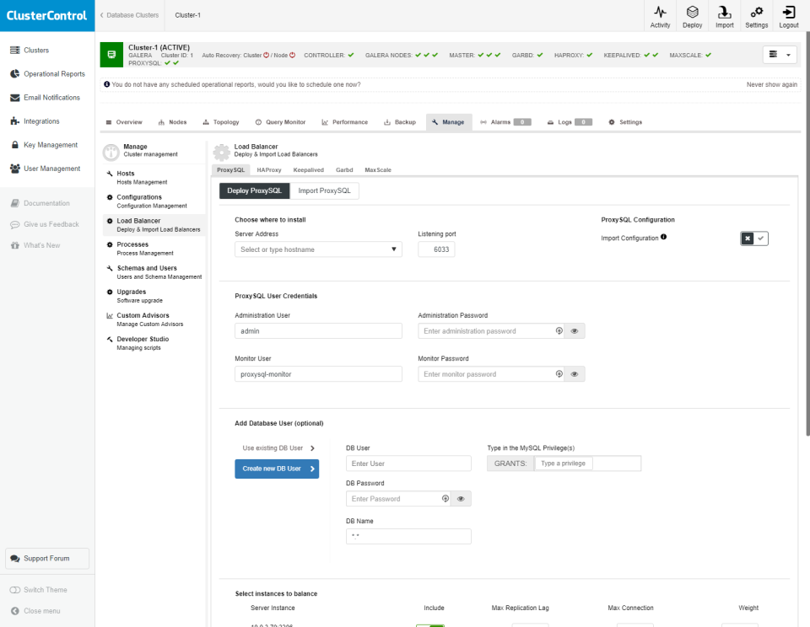Click the Listening port field
This screenshot has width=810, height=627.
[436, 249]
